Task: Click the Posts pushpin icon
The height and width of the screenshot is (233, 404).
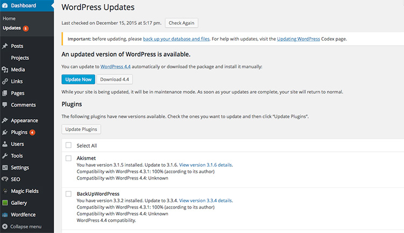Action: [x=5, y=46]
